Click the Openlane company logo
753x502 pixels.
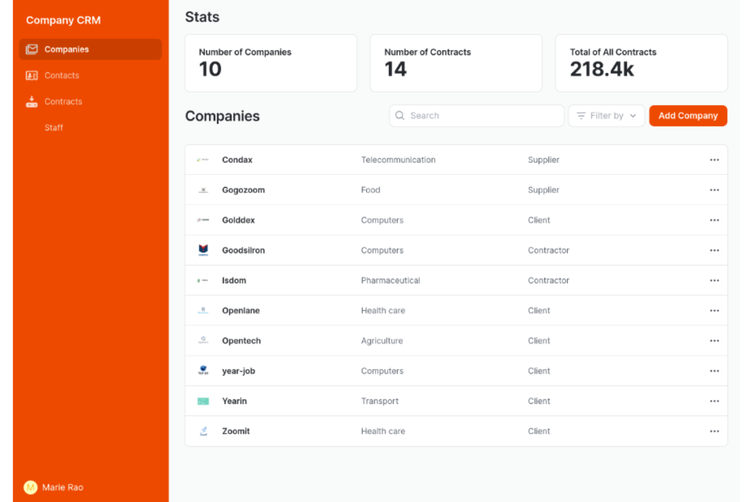[203, 310]
